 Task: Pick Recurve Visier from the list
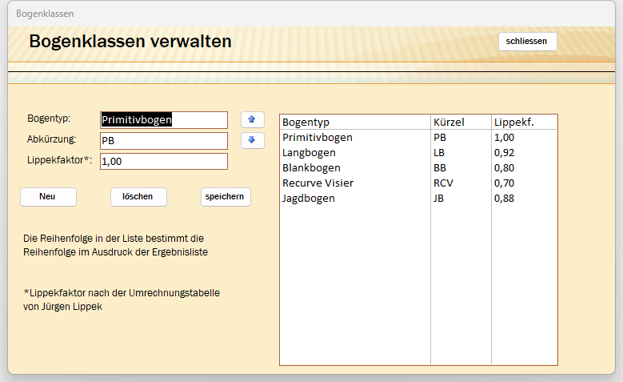pyautogui.click(x=317, y=183)
